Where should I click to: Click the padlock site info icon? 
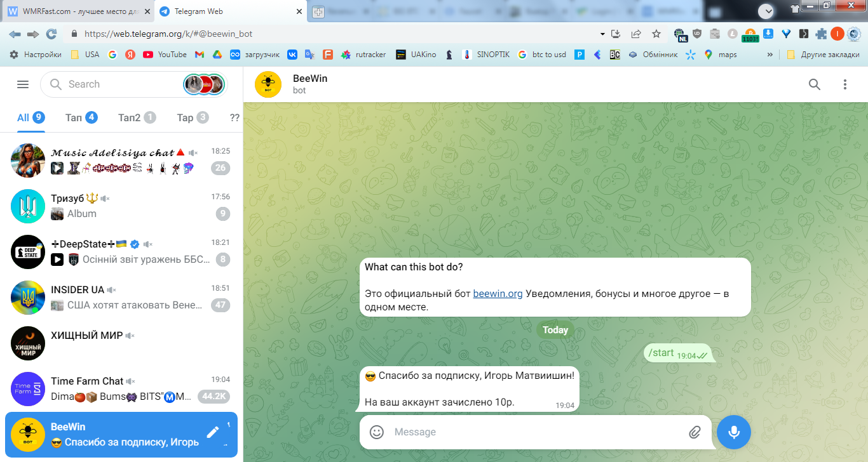pyautogui.click(x=74, y=34)
